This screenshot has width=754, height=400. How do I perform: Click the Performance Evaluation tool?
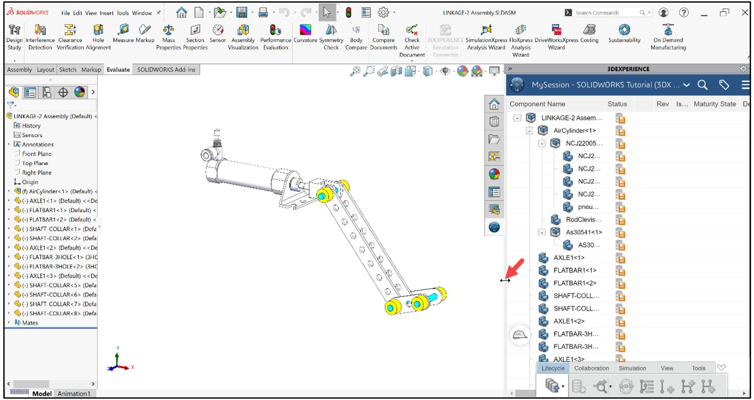275,35
